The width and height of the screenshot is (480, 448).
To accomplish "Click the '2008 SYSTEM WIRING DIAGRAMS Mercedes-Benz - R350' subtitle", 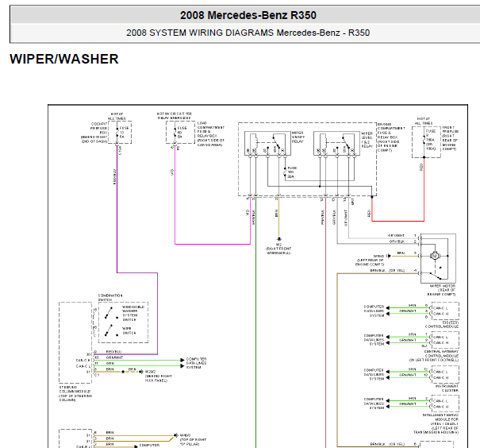I will 248,33.
